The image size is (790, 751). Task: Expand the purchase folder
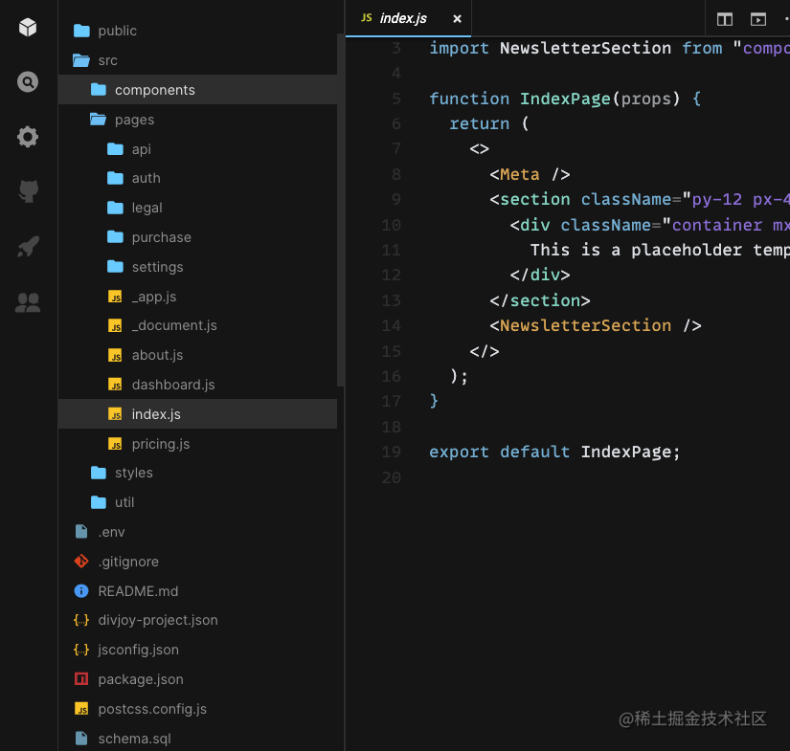pos(197,237)
